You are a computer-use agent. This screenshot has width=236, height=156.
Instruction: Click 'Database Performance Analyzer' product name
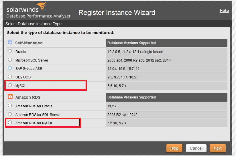point(38,16)
